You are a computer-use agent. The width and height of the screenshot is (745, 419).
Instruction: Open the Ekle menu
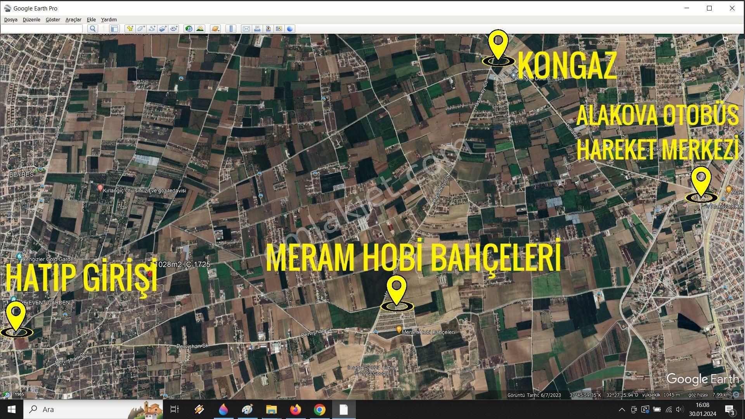tap(91, 19)
